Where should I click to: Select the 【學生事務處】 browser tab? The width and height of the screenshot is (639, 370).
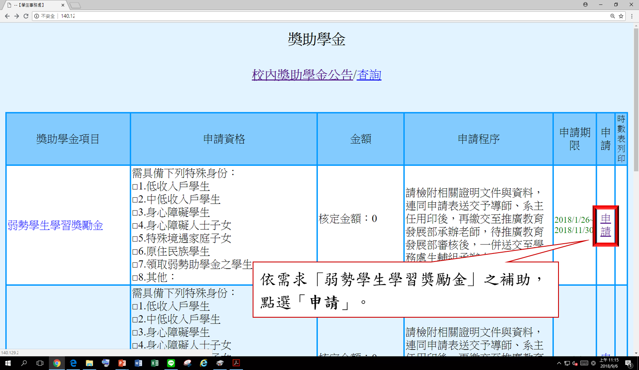pos(35,5)
